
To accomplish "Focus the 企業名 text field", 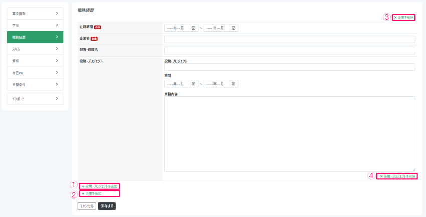I will 290,39.
